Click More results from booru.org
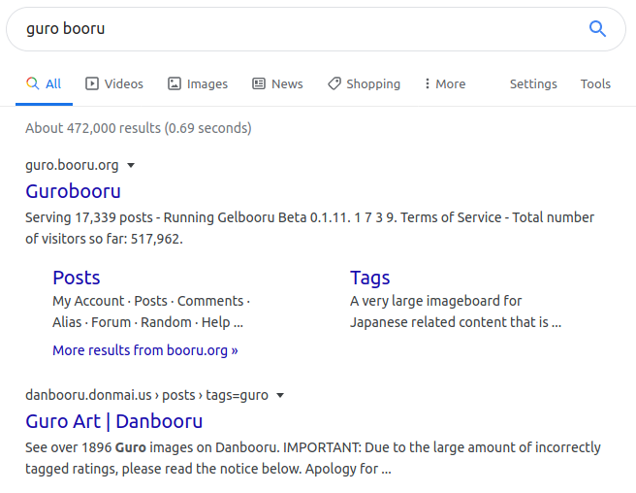This screenshot has height=493, width=636. tap(144, 350)
